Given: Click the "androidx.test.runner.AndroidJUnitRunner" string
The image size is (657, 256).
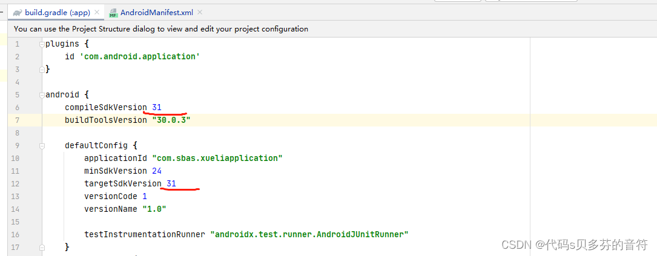Looking at the screenshot, I should [x=309, y=234].
